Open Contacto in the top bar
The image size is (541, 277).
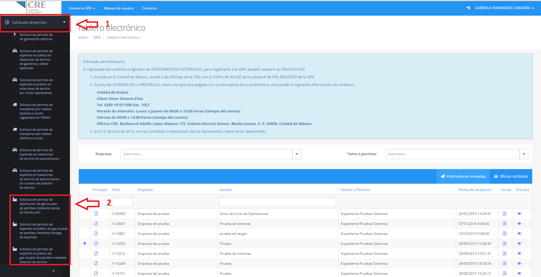pos(149,8)
